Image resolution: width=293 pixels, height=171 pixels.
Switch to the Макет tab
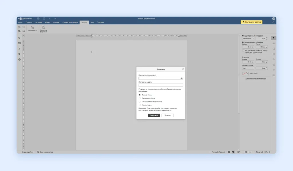[x=47, y=22]
